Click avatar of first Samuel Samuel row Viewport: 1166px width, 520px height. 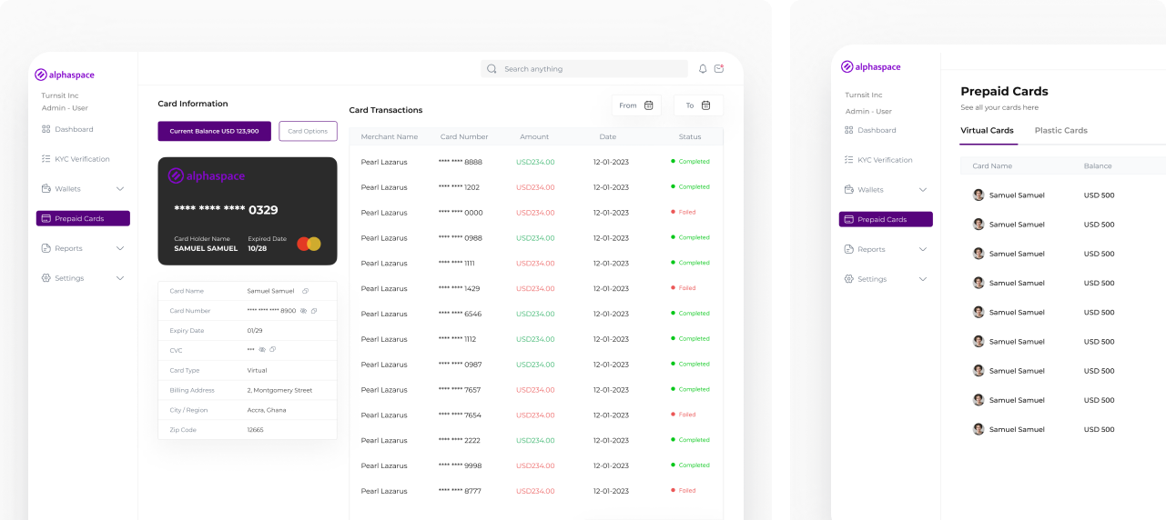978,195
